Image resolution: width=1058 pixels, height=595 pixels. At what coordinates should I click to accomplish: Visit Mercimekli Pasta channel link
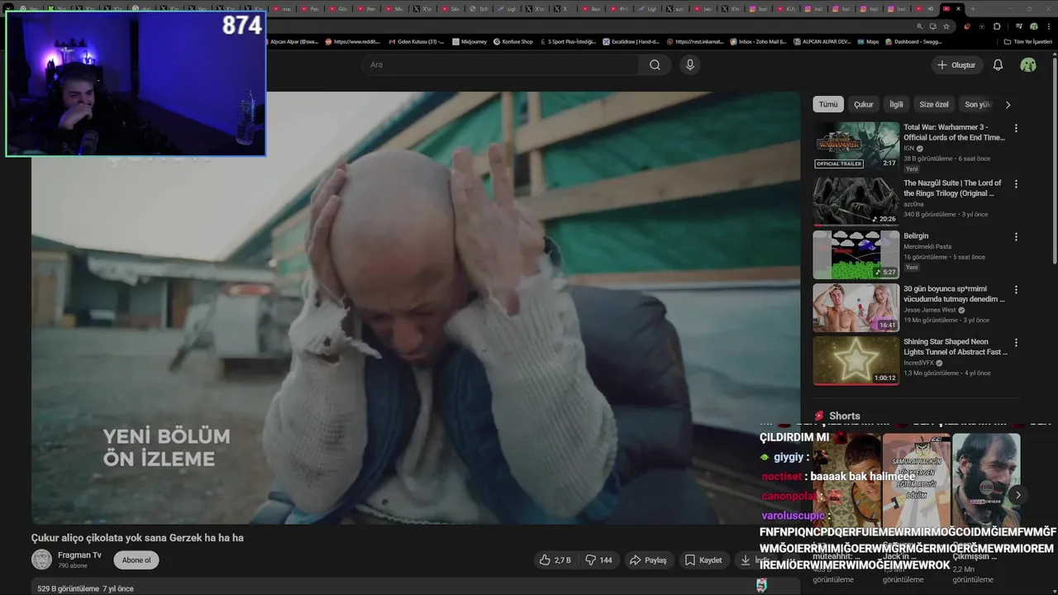927,246
